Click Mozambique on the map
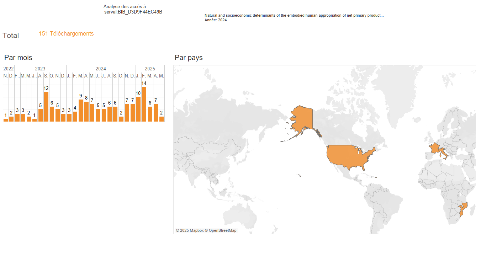 pyautogui.click(x=463, y=208)
